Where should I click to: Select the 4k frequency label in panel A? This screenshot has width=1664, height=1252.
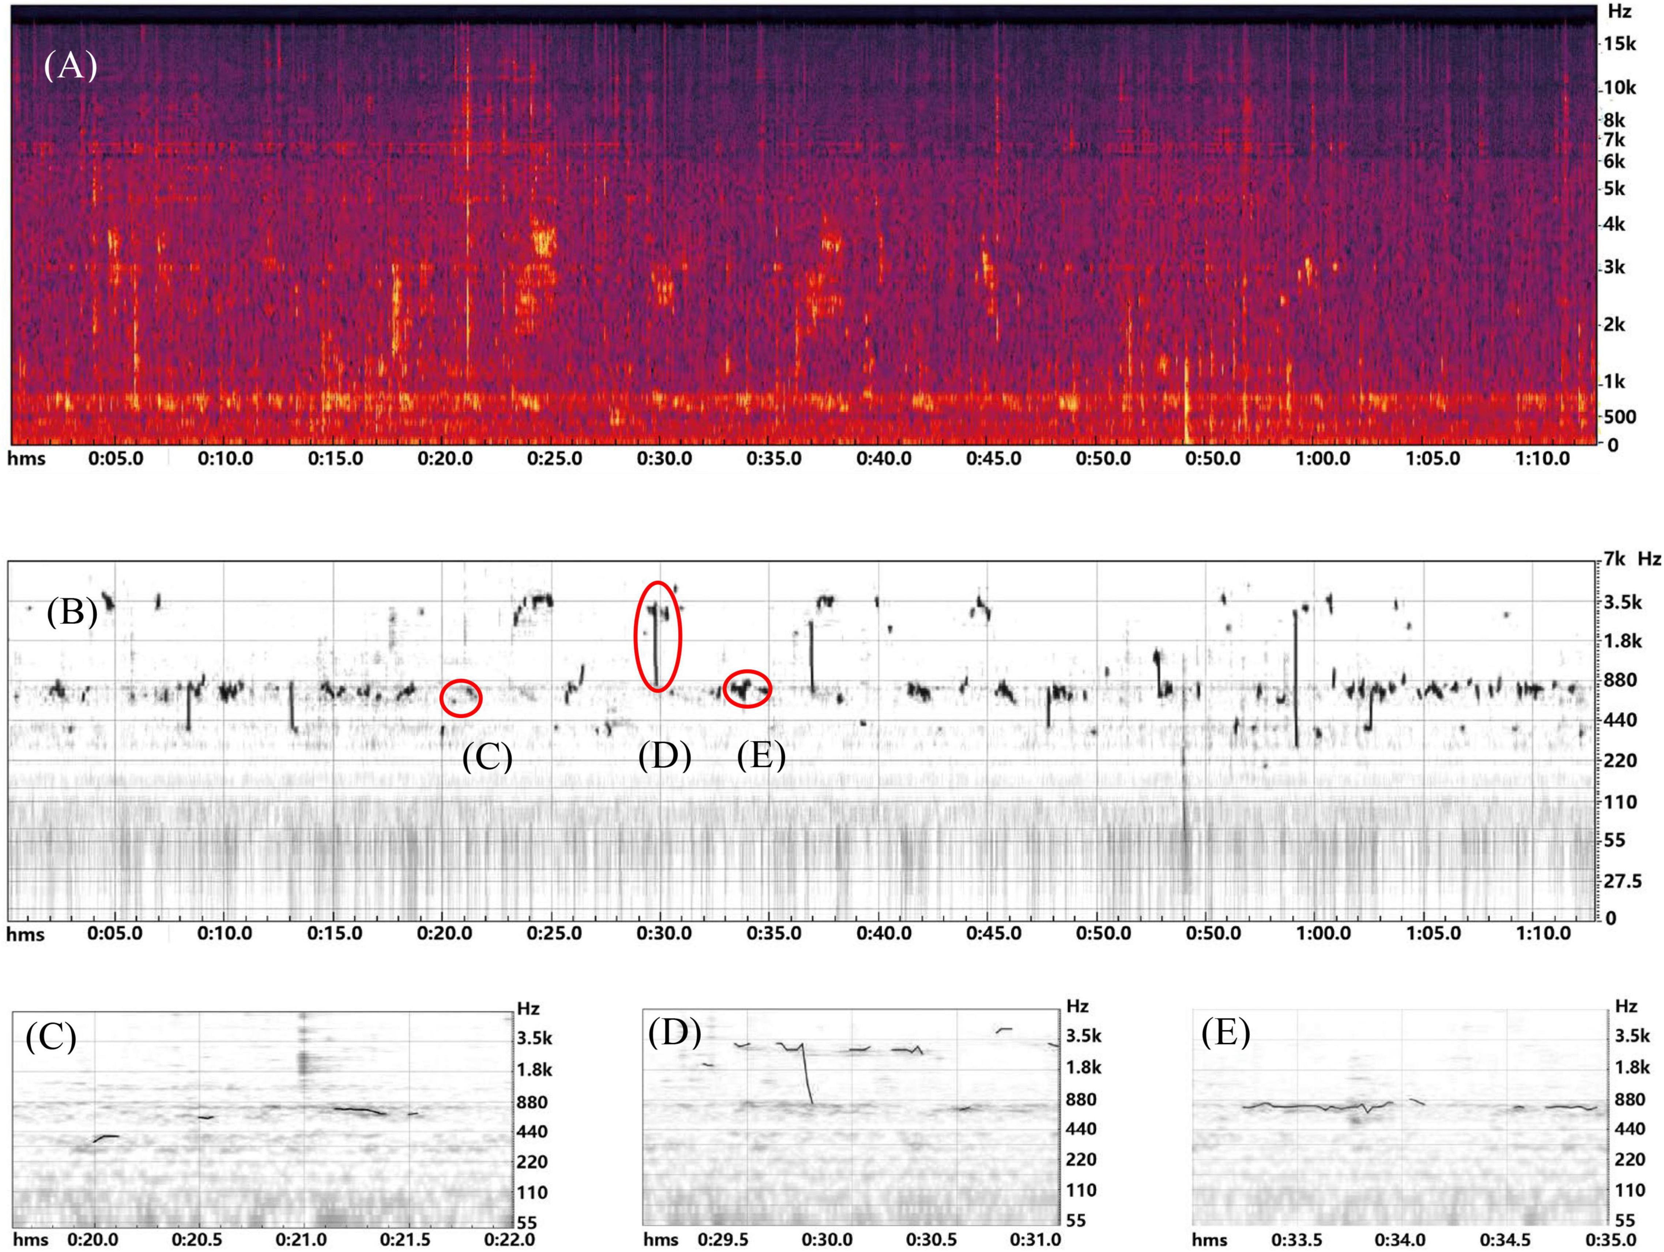point(1614,224)
